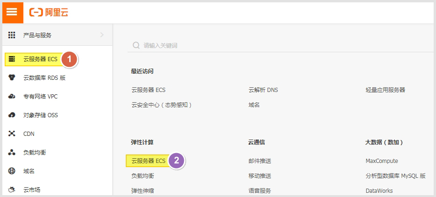This screenshot has height=197, width=436.
Task: Click the 产品与服务 grid icon
Action: click(11, 35)
